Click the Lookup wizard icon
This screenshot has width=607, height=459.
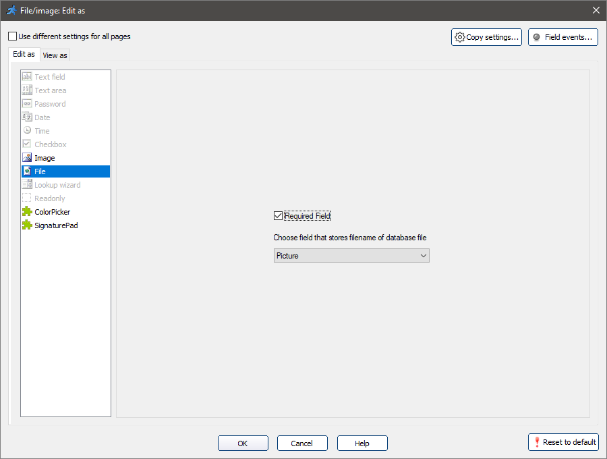(27, 185)
